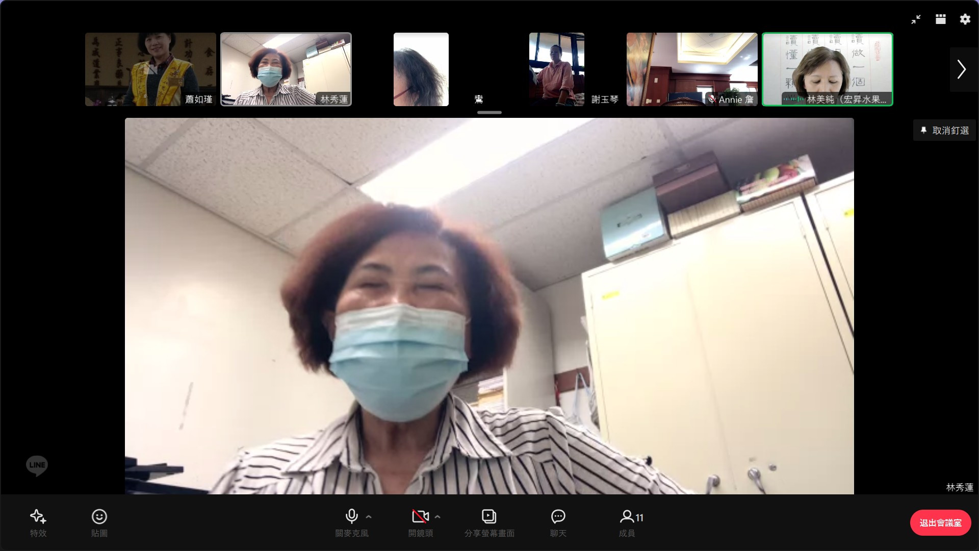Click the participant strip collapse handle
This screenshot has width=979, height=551.
pos(489,112)
